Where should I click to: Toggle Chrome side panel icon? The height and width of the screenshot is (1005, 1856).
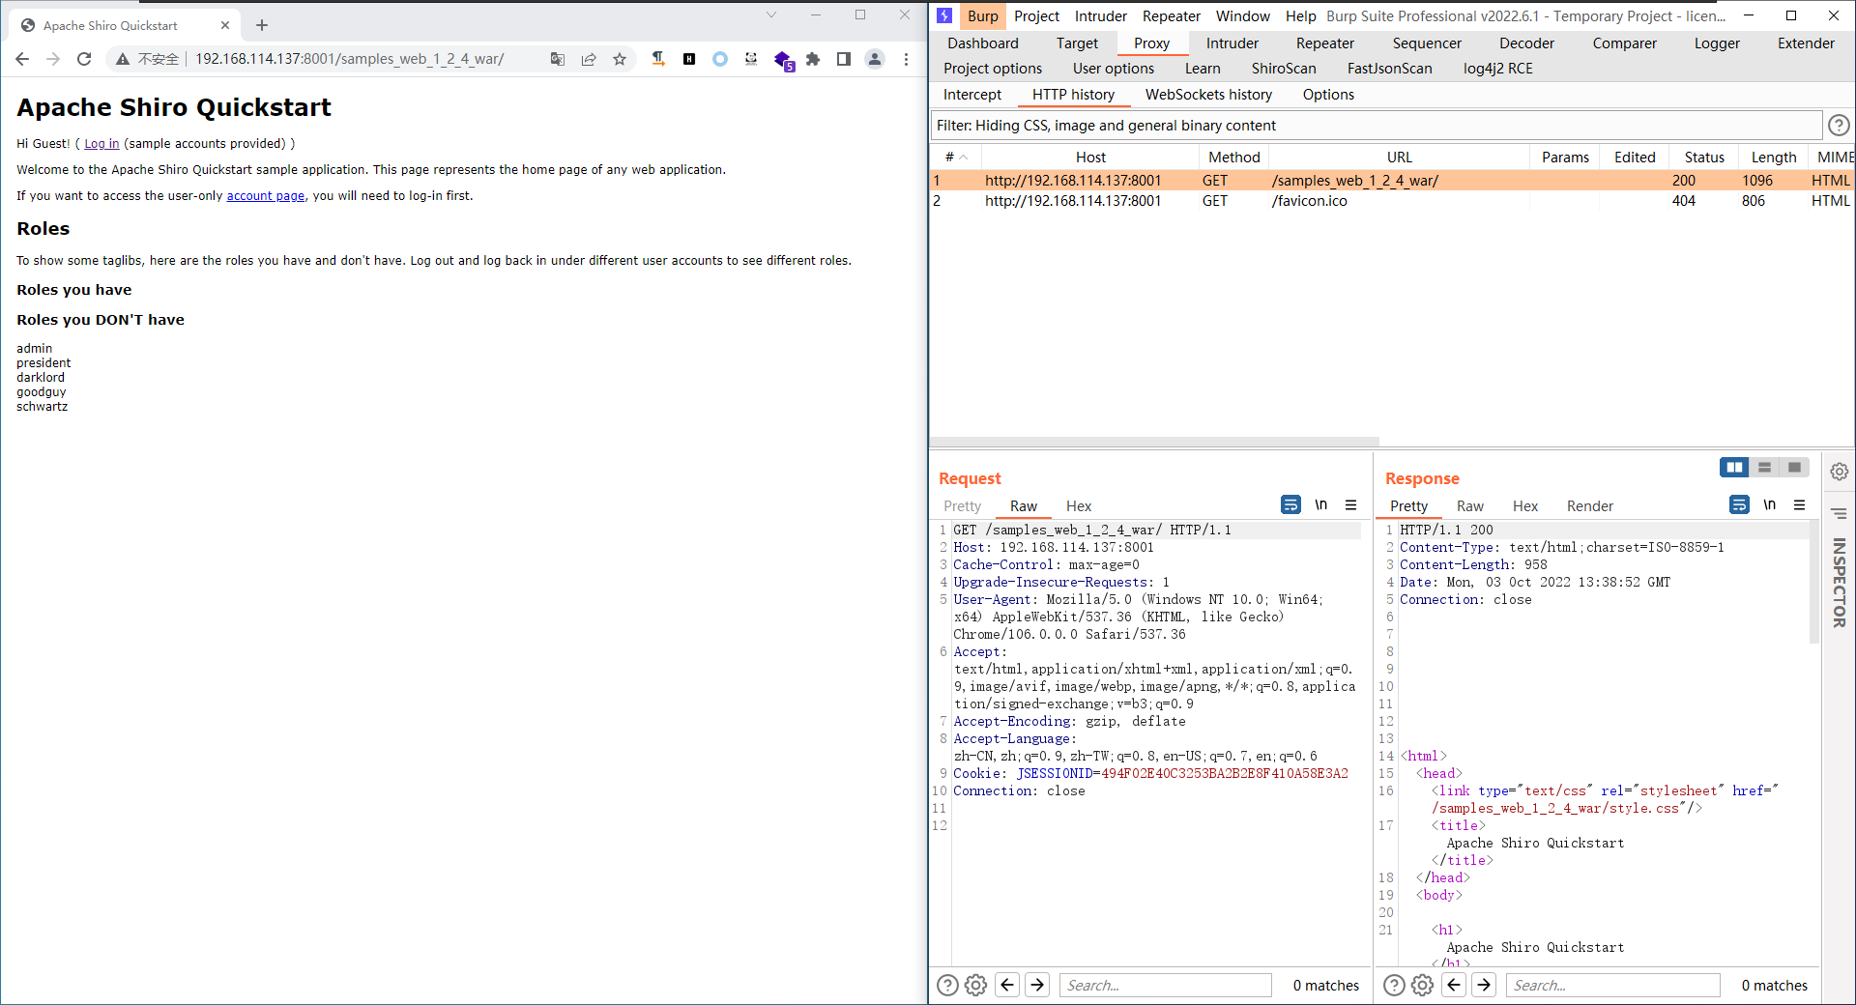pos(844,59)
